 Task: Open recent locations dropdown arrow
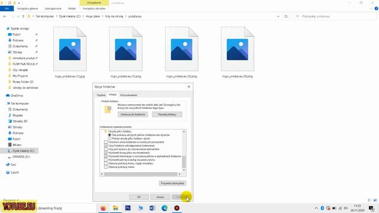(18, 17)
